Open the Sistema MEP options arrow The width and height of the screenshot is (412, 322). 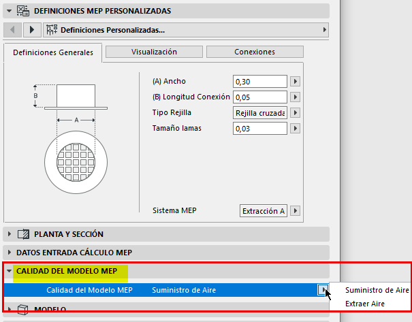(x=295, y=210)
